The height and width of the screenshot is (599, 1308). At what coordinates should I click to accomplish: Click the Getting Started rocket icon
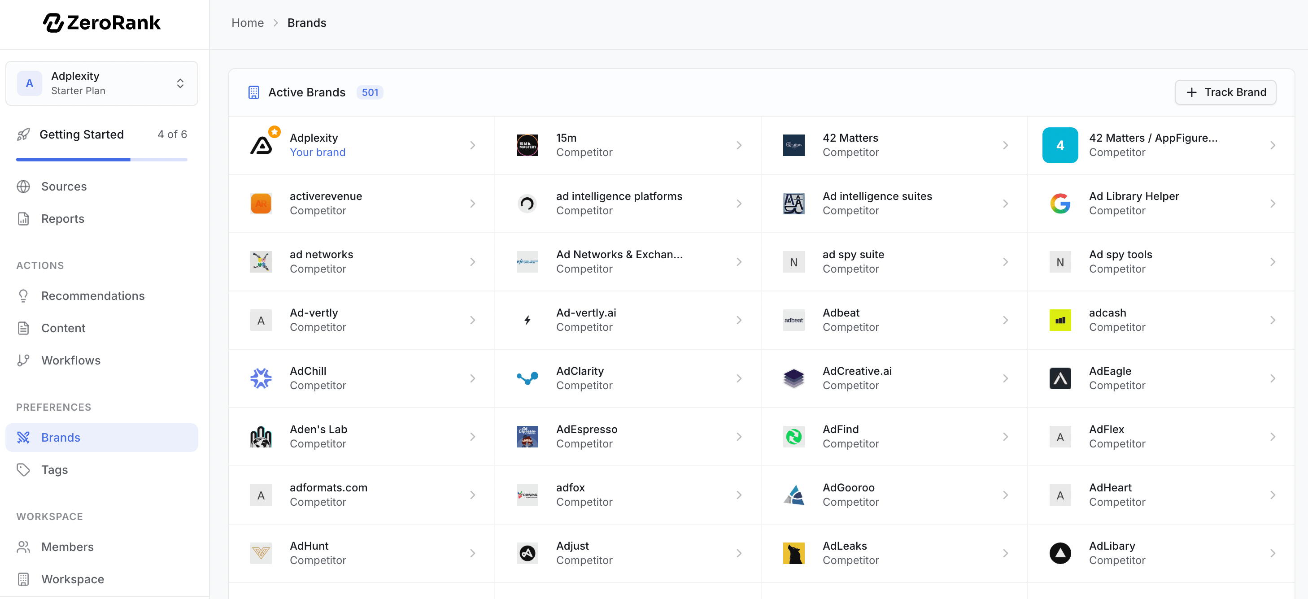tap(23, 135)
